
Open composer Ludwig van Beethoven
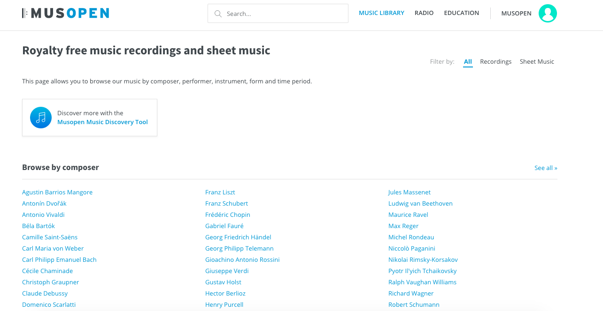click(420, 204)
